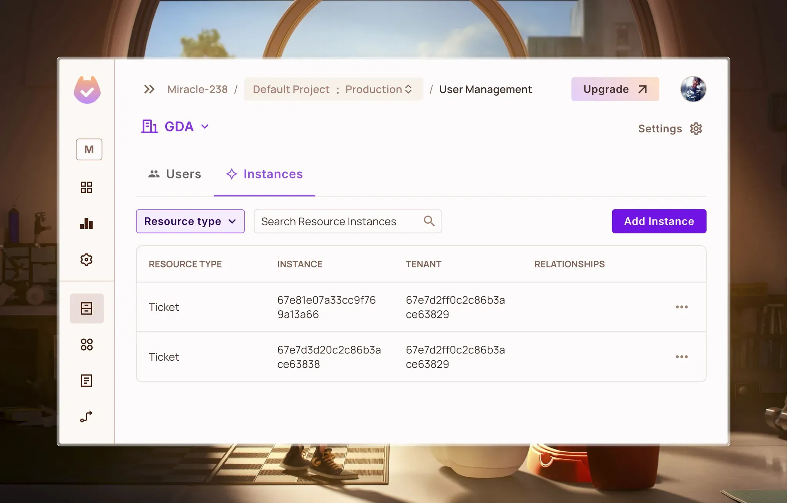Switch to the Users tab
Viewport: 787px width, 503px height.
[175, 174]
